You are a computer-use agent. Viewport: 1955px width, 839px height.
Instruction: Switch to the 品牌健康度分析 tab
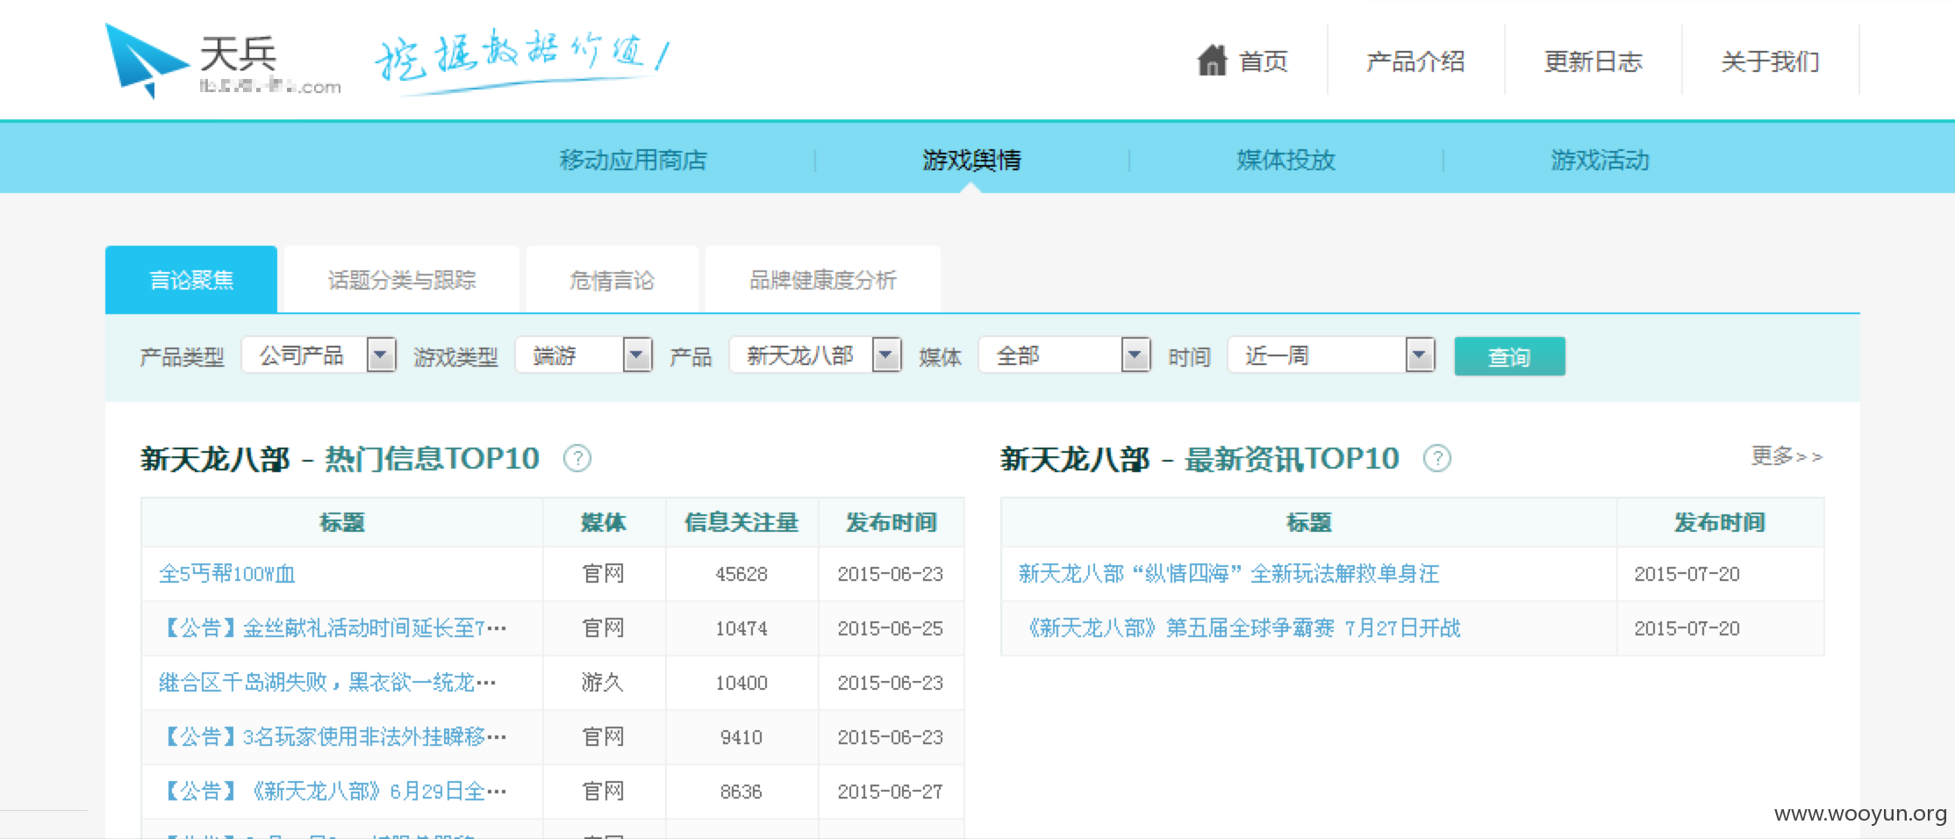822,279
